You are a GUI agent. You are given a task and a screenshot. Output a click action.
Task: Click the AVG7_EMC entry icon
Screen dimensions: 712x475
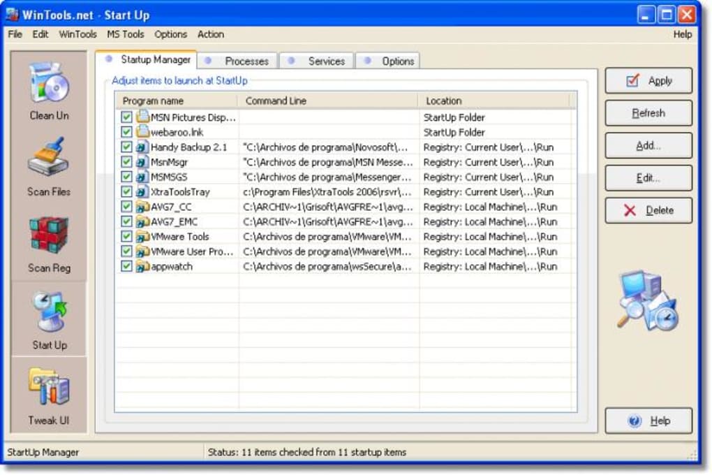142,222
